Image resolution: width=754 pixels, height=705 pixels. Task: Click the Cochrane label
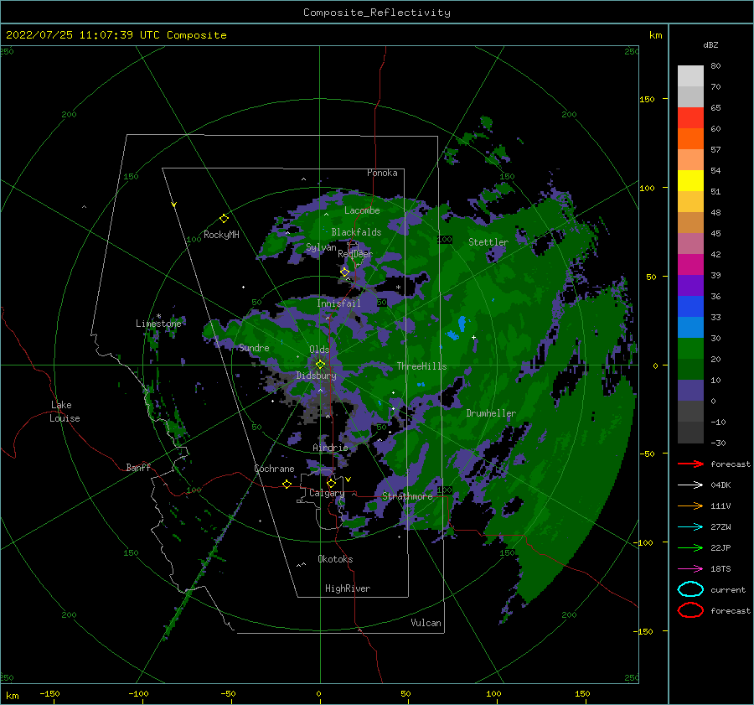(x=274, y=469)
